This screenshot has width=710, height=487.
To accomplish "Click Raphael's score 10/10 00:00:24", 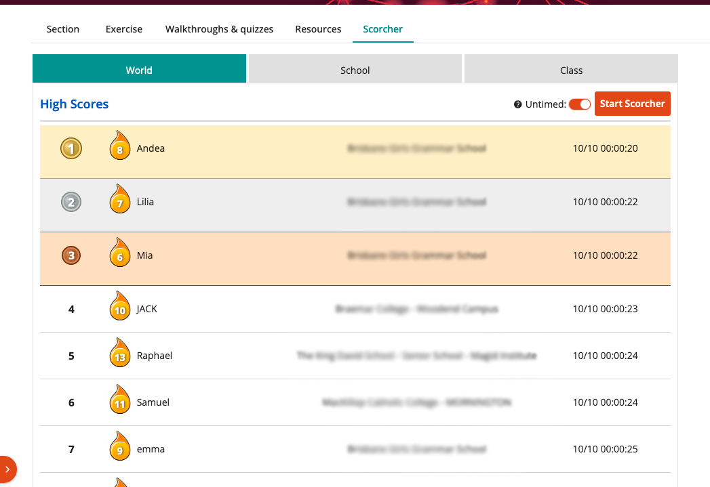I will pos(605,356).
